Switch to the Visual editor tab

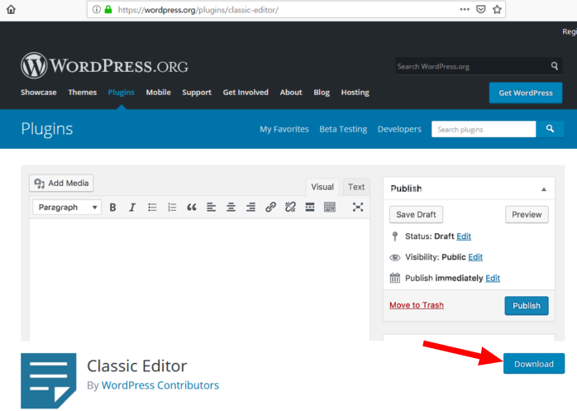coord(322,187)
